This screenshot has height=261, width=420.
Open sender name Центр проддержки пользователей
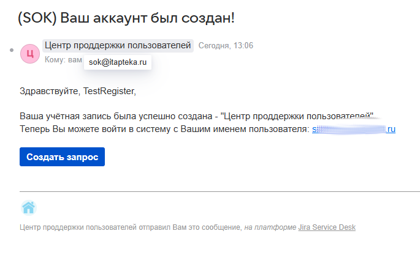coord(118,45)
